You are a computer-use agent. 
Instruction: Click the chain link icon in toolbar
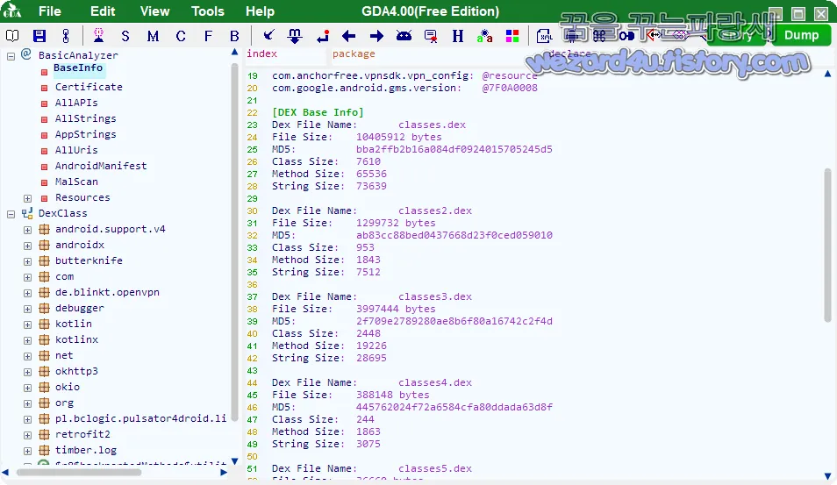(66, 36)
